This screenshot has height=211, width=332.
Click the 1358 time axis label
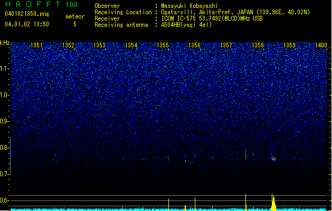258,45
